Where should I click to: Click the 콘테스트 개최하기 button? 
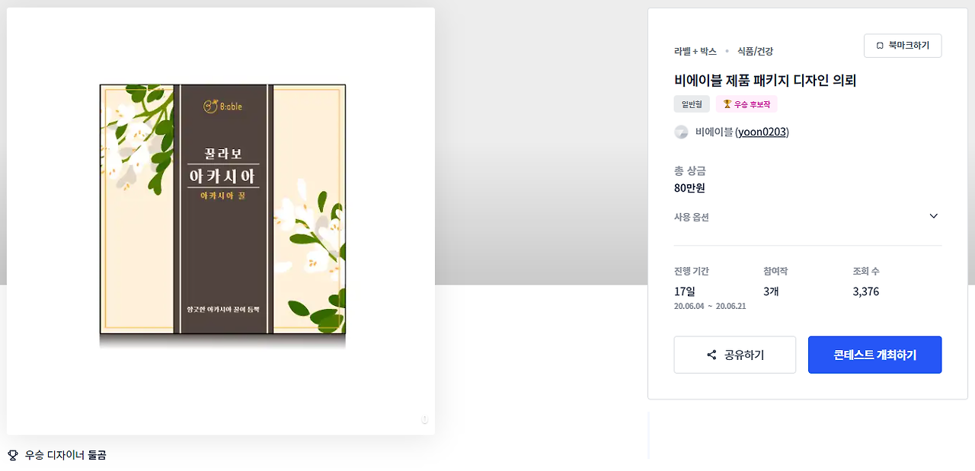(874, 355)
